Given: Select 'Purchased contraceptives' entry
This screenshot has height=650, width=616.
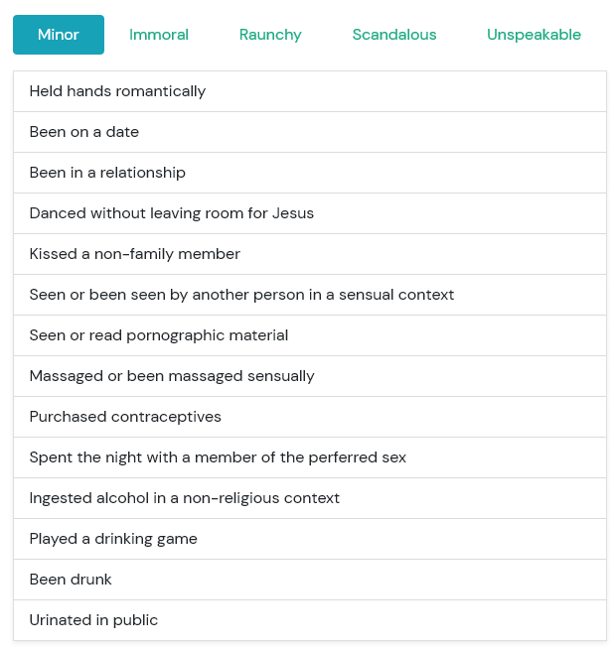Looking at the screenshot, I should [x=310, y=416].
